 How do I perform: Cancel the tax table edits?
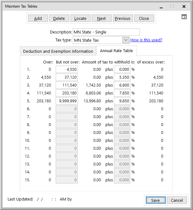177,200
